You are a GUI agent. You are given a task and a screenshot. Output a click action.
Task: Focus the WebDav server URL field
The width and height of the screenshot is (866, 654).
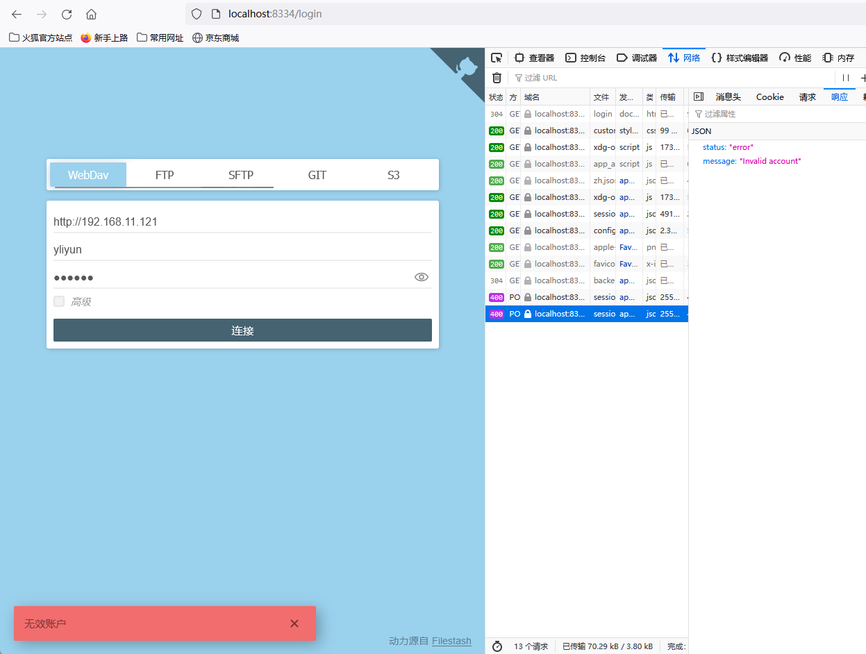coord(242,221)
